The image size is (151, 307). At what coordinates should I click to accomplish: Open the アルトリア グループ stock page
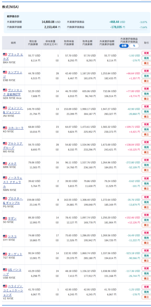13,145
